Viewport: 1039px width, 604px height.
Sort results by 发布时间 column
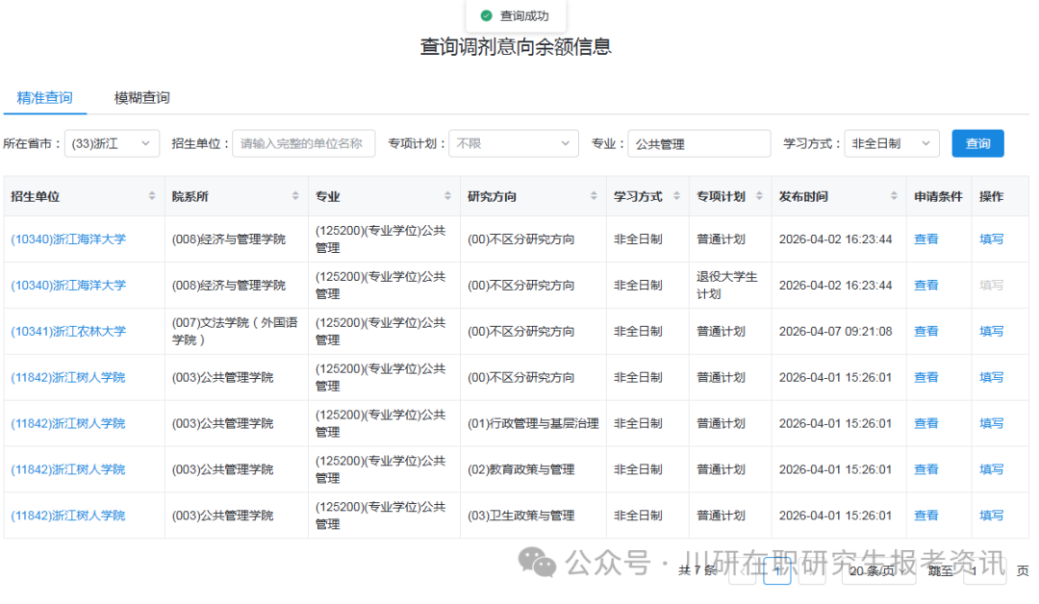[x=896, y=195]
